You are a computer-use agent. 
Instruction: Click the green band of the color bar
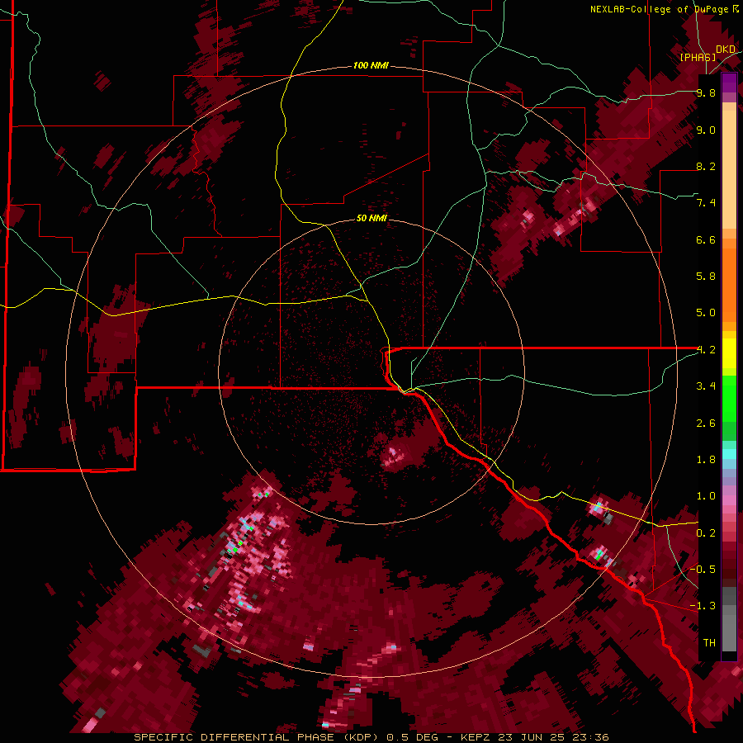pos(729,408)
